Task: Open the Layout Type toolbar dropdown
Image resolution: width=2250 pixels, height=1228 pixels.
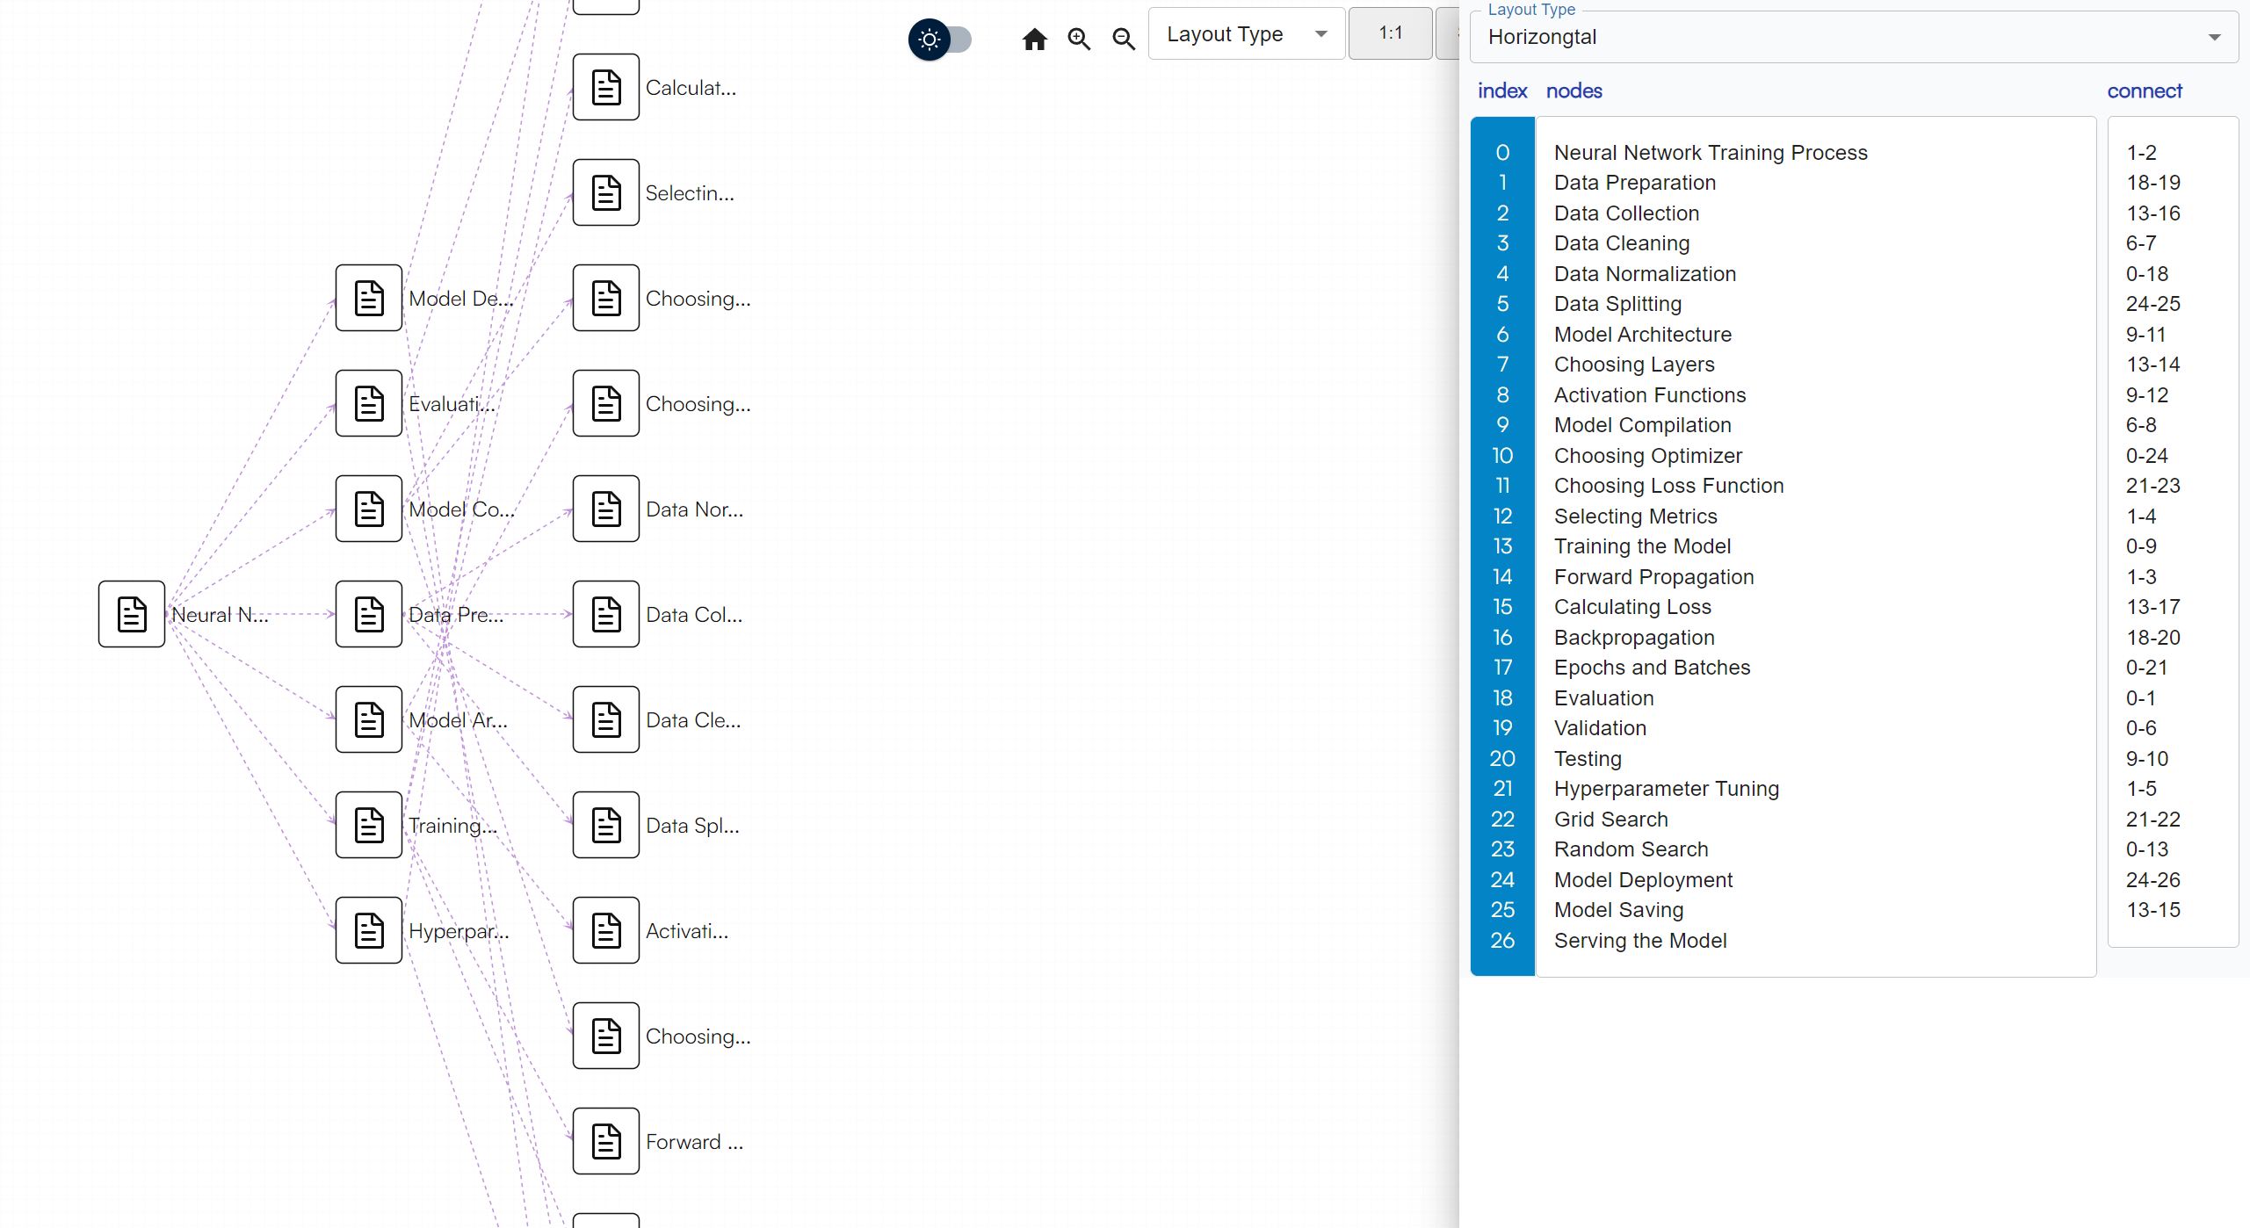Action: point(1246,34)
